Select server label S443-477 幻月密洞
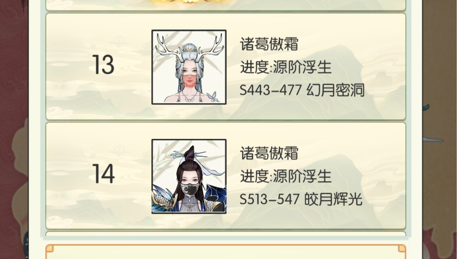The width and height of the screenshot is (462, 259). [302, 90]
